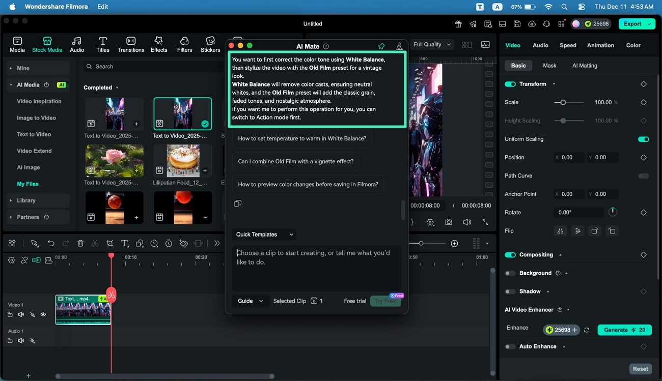Expand the Shadow section in the Video panel
662x381 pixels.
547,291
